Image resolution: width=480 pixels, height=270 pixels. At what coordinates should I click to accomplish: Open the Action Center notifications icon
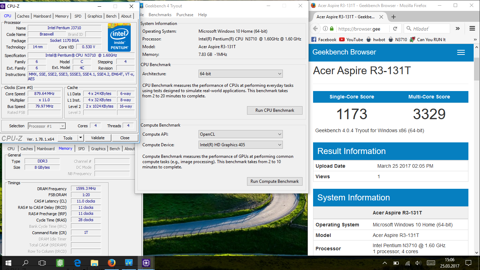468,263
